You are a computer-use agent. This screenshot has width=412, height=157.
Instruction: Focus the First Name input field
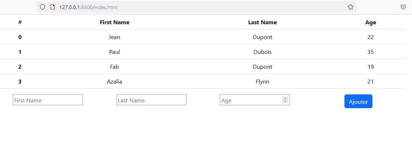click(x=48, y=100)
